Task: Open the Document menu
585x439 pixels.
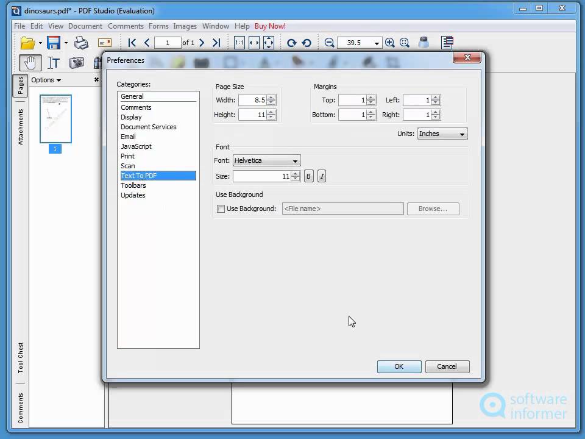Action: click(85, 26)
